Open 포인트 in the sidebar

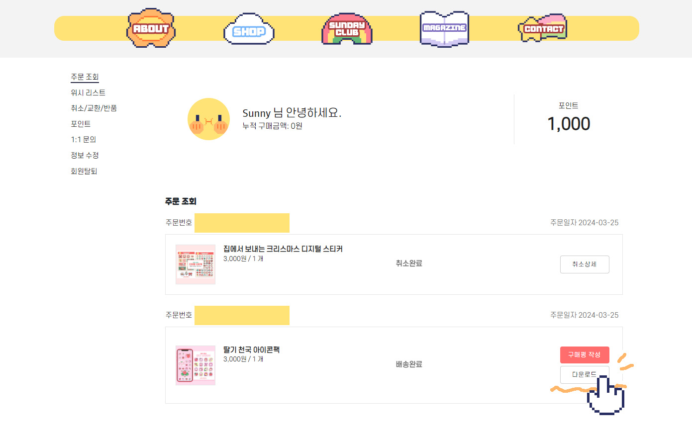(81, 124)
